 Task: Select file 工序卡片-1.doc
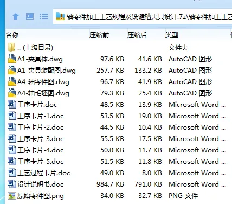point(41,116)
